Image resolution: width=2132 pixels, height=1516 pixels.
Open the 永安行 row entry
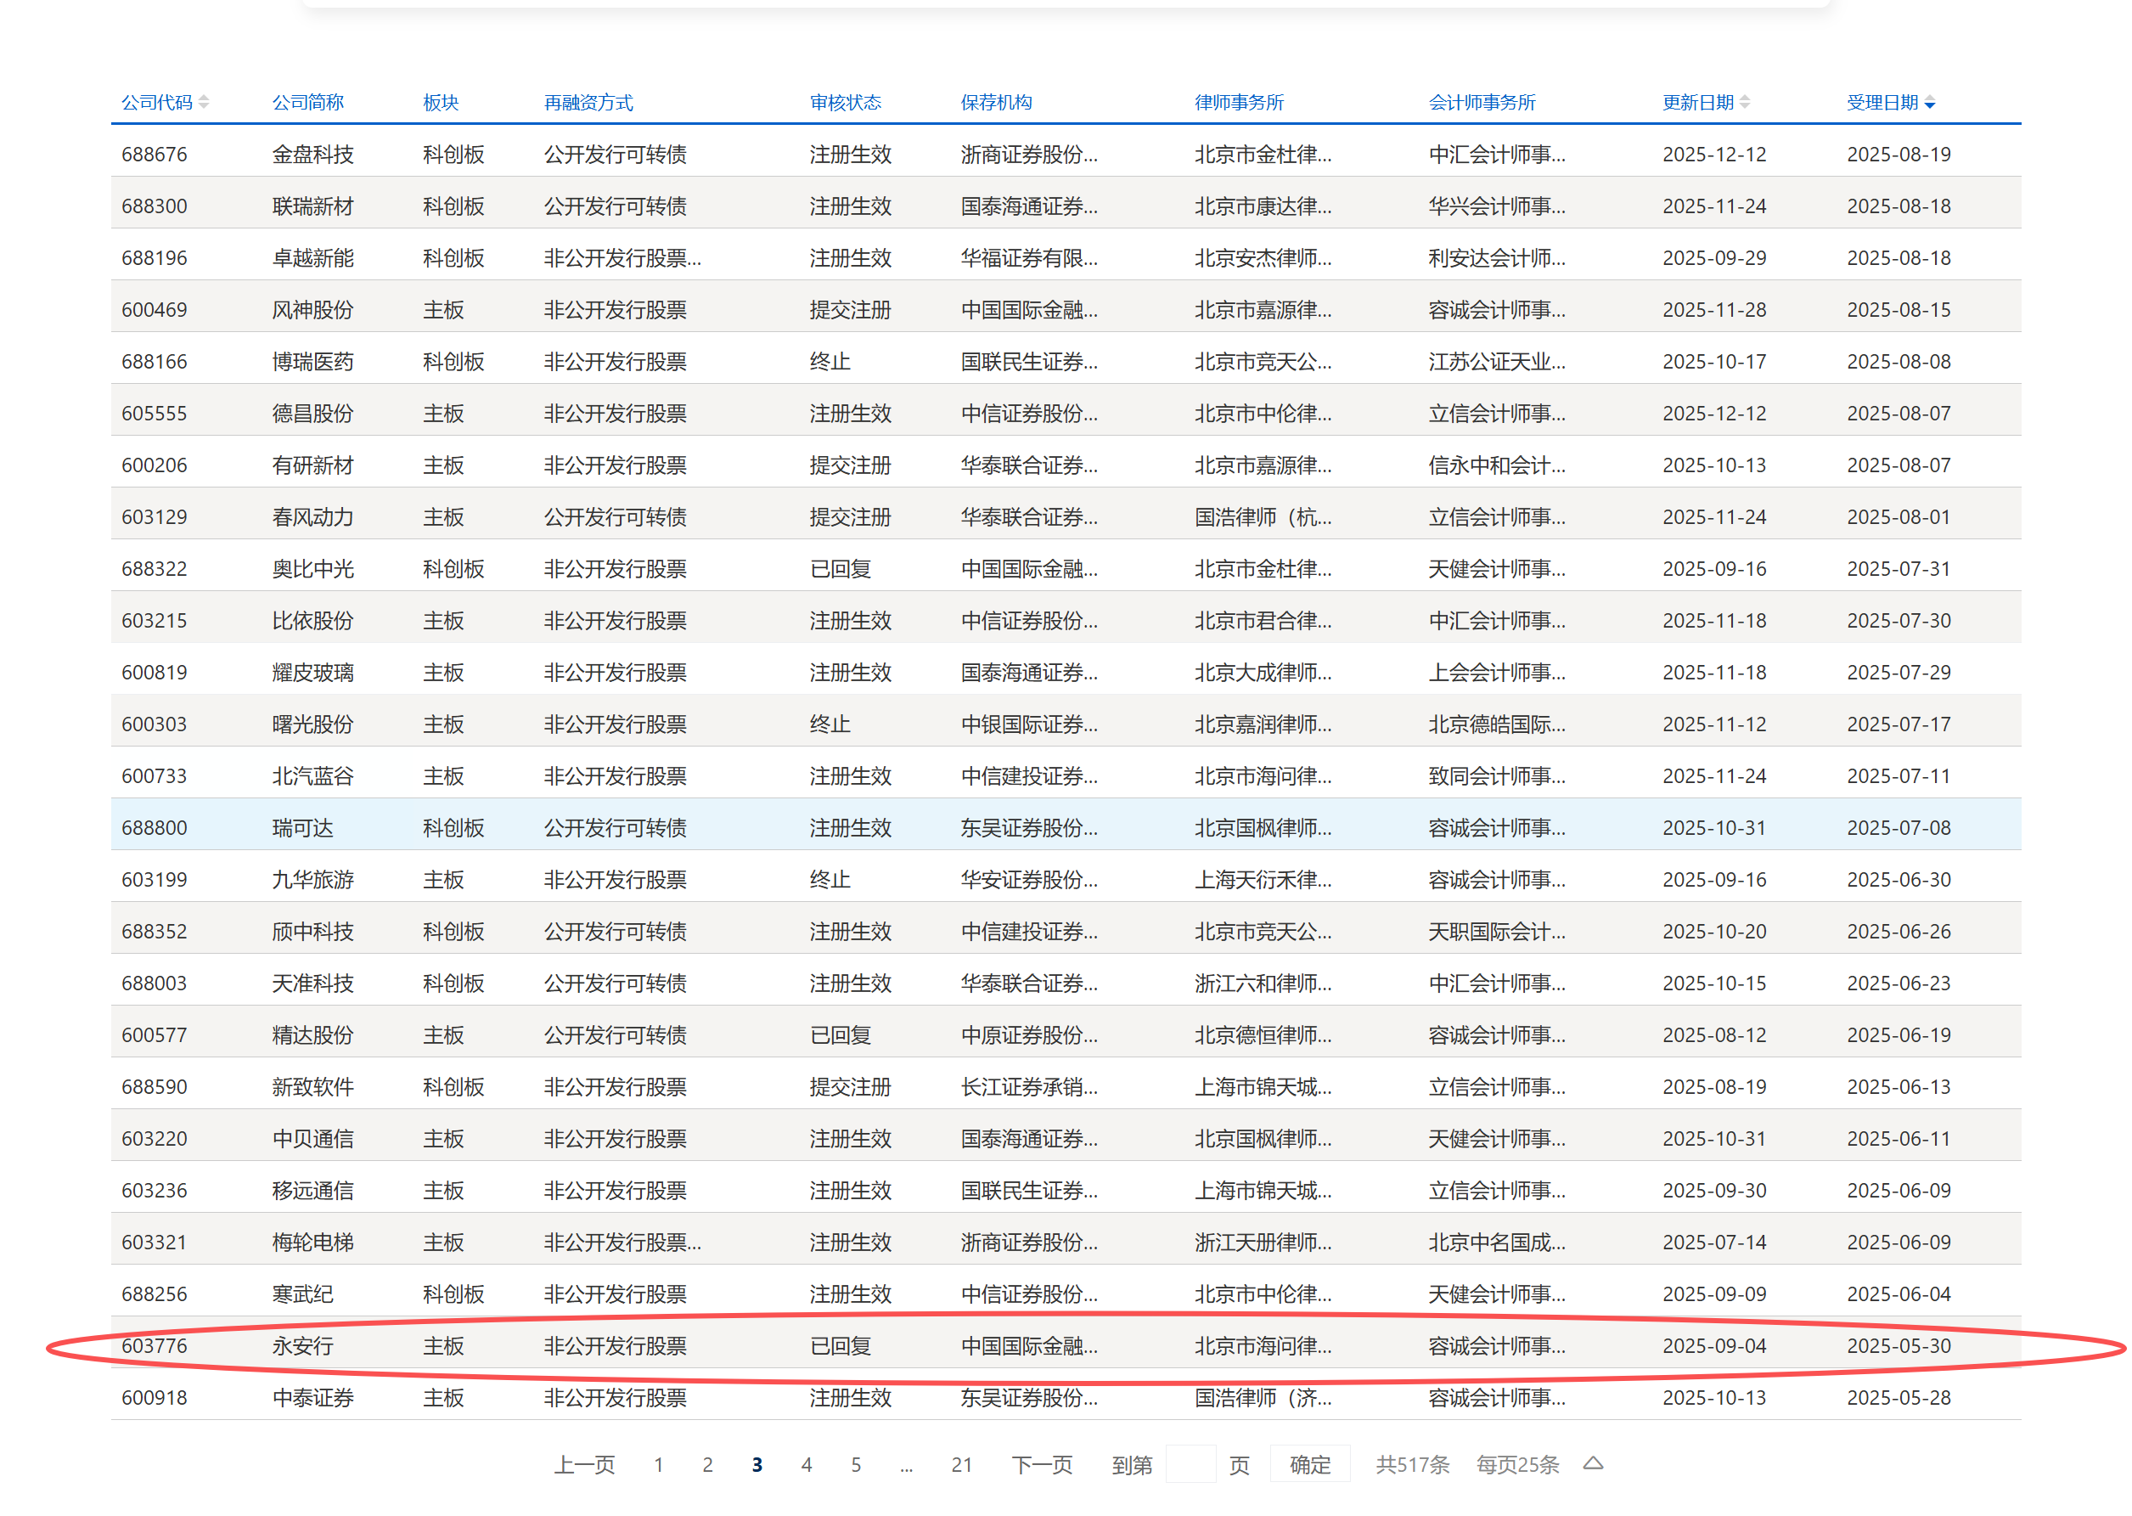(x=301, y=1345)
